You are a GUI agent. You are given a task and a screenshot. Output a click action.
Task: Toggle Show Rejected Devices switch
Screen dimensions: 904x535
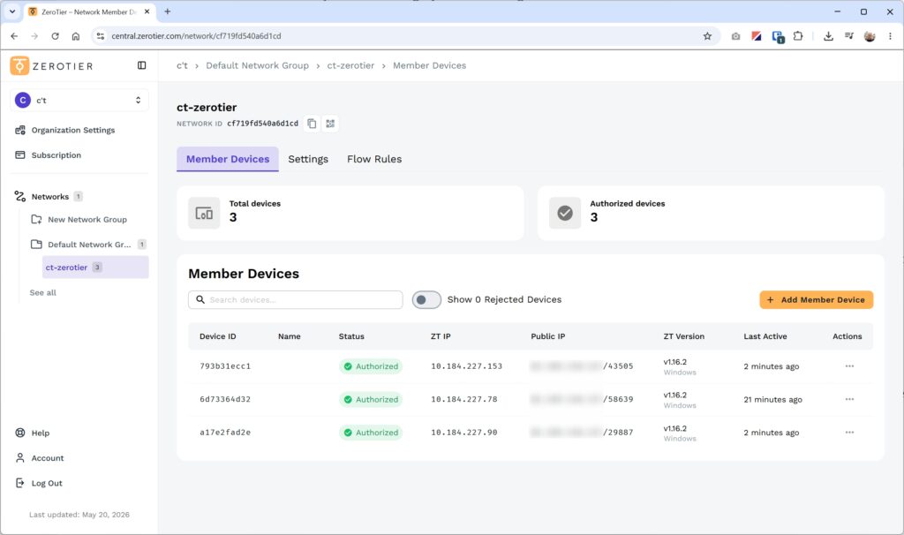coord(426,300)
